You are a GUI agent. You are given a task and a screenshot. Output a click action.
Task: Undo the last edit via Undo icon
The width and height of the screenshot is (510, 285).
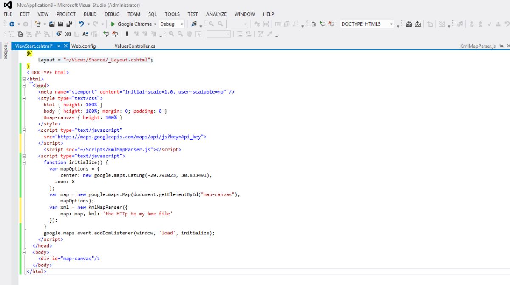coord(82,24)
